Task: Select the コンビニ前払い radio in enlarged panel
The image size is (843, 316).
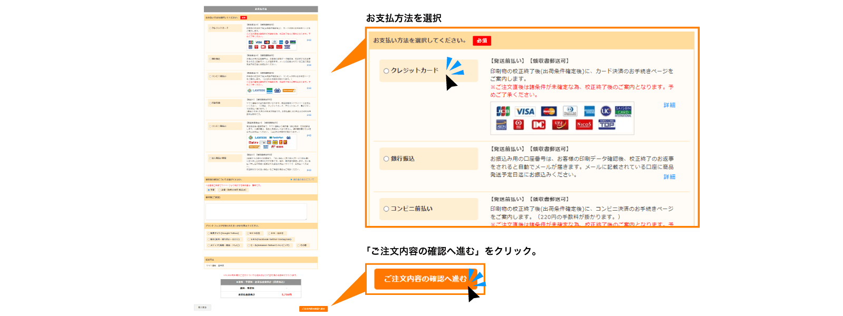Action: (386, 209)
